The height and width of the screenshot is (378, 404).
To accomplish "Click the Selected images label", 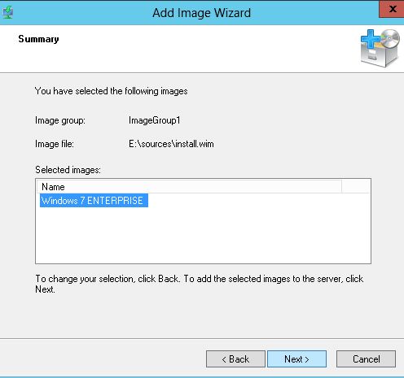I will tap(68, 170).
